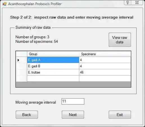145x127 pixels.
Task: Click the Moving average interval label
Action: point(36,102)
